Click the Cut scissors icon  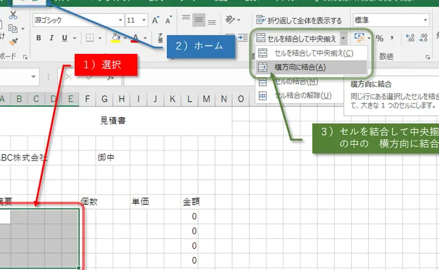coord(13,15)
